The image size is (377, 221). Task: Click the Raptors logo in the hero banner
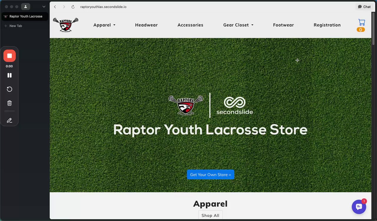point(186,105)
